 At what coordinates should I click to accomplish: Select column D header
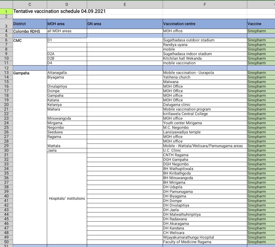(67, 4)
